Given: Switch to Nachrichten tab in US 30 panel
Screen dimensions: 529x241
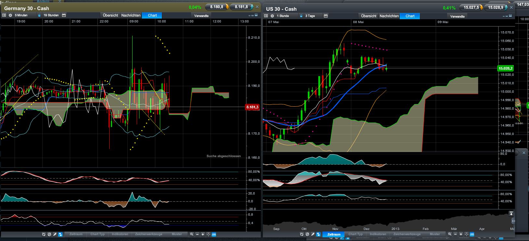Looking at the screenshot, I should pos(389,16).
